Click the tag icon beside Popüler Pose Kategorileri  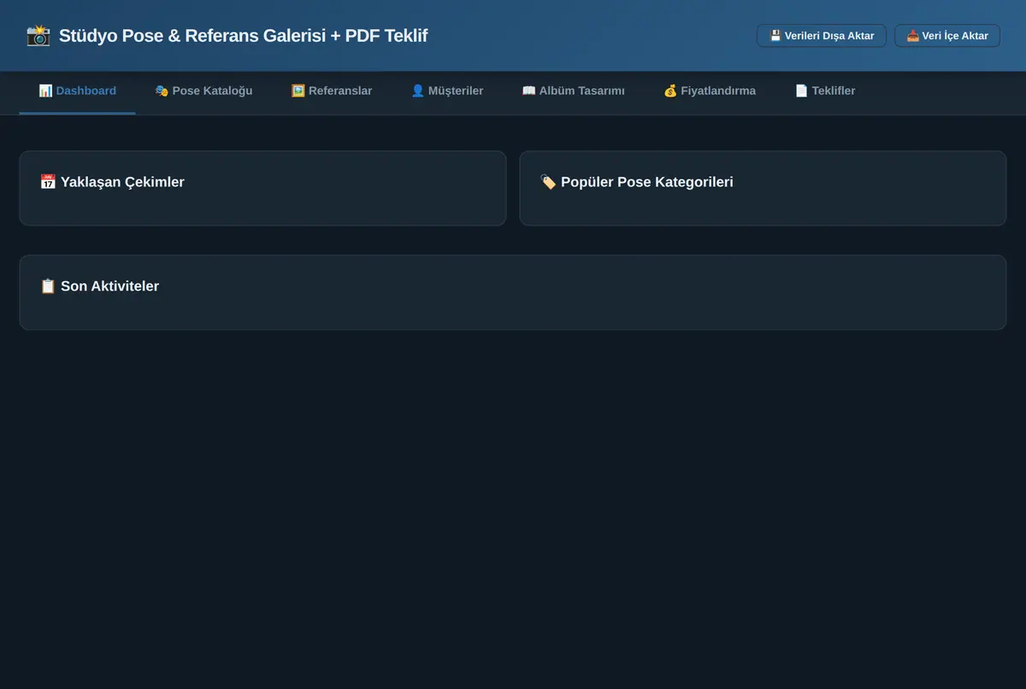point(548,182)
